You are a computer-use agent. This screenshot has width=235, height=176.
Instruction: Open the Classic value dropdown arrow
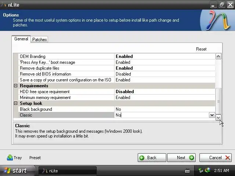(212, 115)
